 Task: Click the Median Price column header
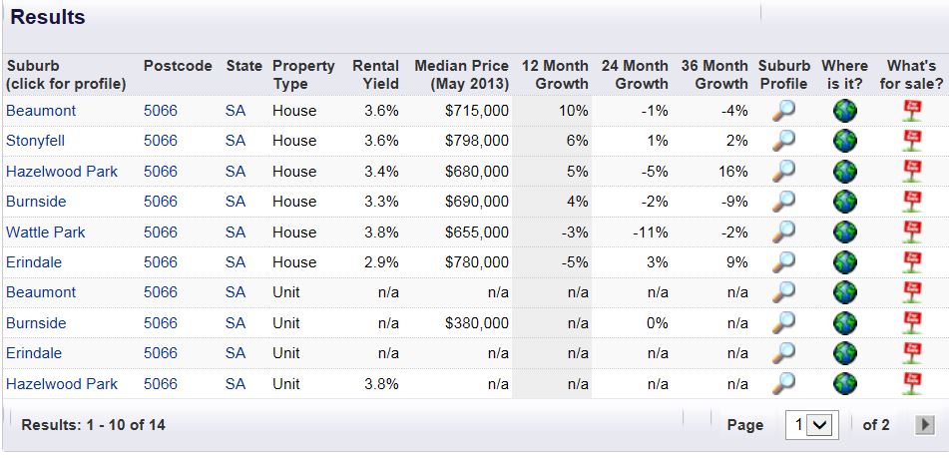tap(461, 75)
